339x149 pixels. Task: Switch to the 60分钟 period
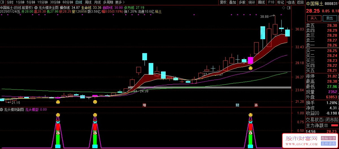click(68, 2)
